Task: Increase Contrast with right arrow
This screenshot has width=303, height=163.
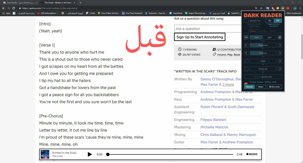Action: coord(280,53)
